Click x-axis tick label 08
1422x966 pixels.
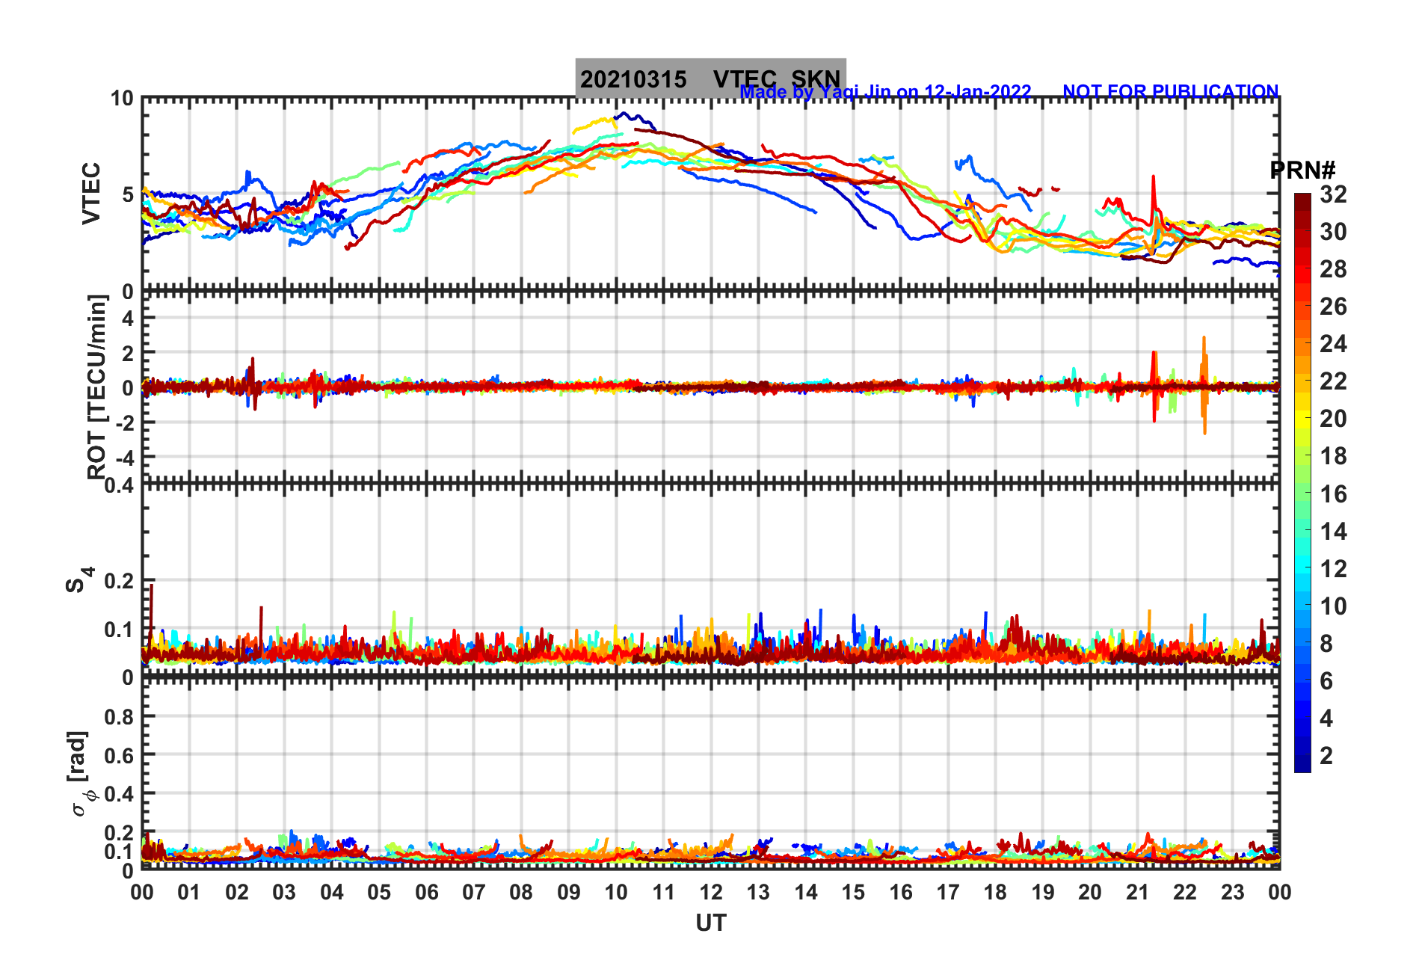coord(521,892)
